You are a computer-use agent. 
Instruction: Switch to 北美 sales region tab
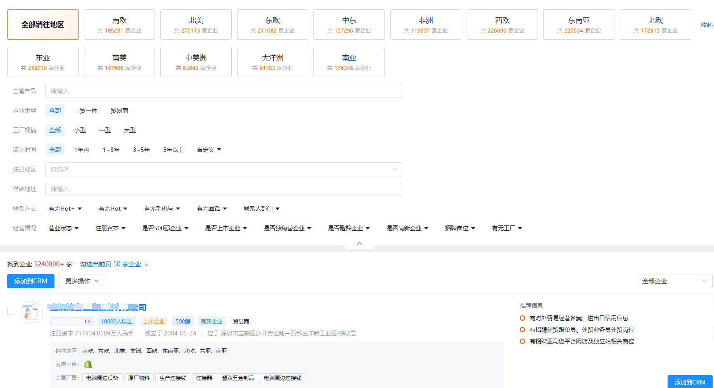pyautogui.click(x=196, y=25)
